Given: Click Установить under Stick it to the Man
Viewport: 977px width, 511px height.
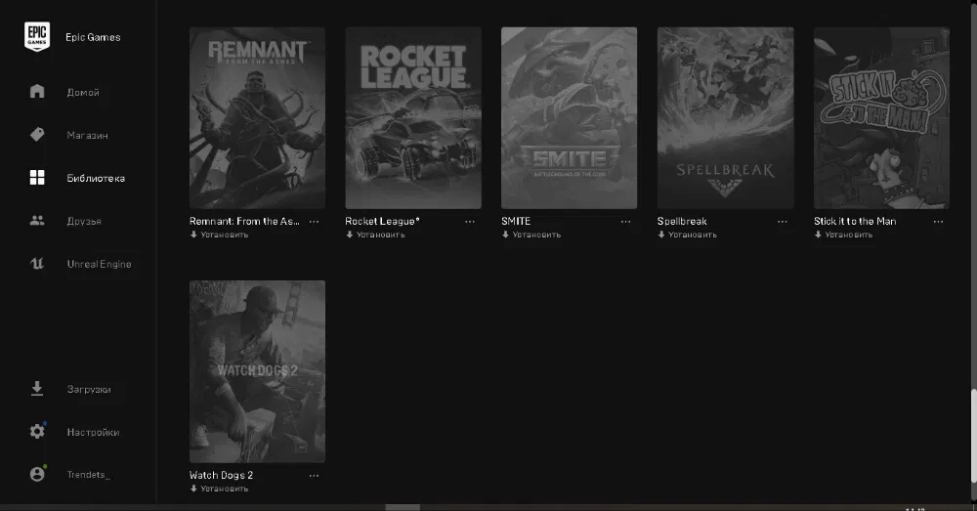Looking at the screenshot, I should pyautogui.click(x=849, y=234).
